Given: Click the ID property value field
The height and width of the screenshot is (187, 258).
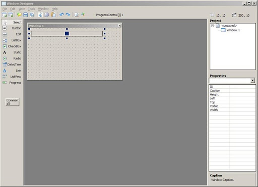Looking at the screenshot, I should (242, 87).
